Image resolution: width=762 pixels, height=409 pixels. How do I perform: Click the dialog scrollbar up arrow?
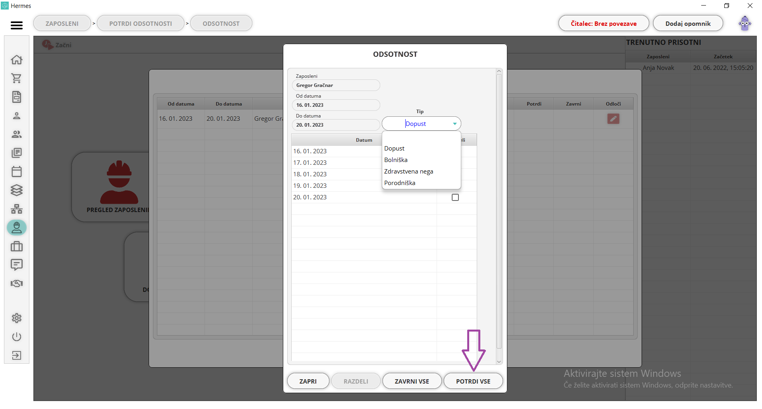click(499, 71)
